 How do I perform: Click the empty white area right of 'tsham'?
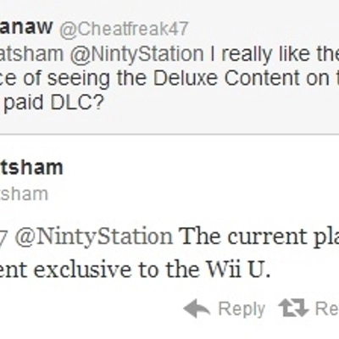click(197, 167)
